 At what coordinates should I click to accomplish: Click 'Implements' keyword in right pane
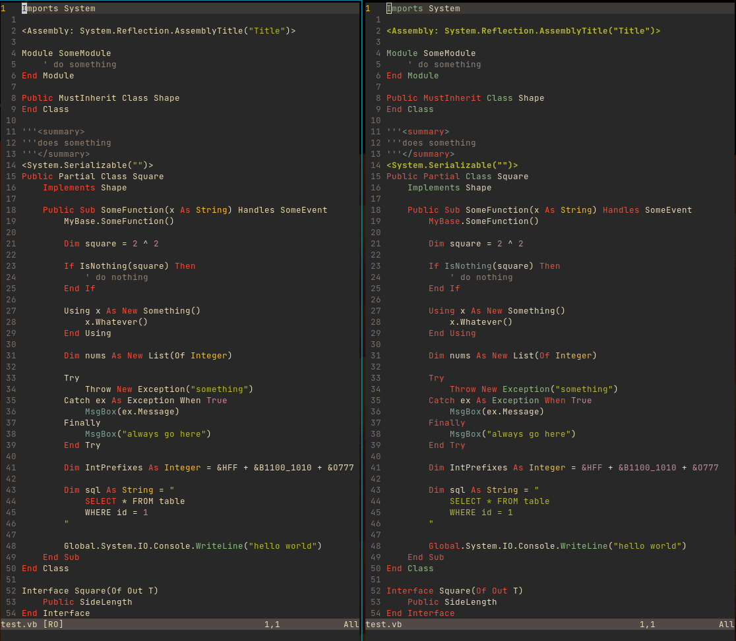(x=434, y=188)
